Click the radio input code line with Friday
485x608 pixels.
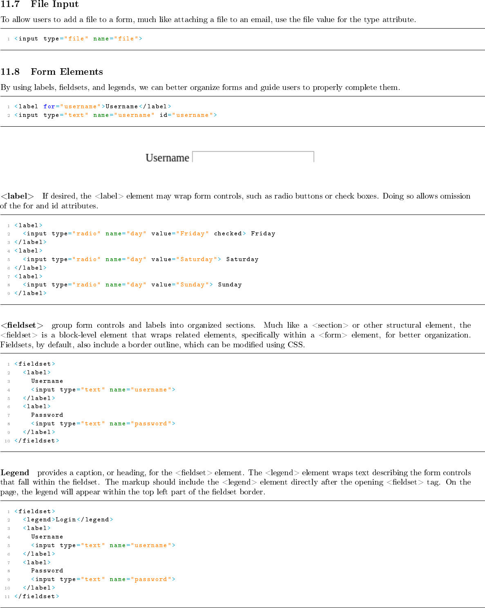149,234
